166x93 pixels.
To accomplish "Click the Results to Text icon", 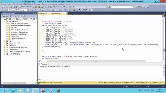I will (68, 10).
